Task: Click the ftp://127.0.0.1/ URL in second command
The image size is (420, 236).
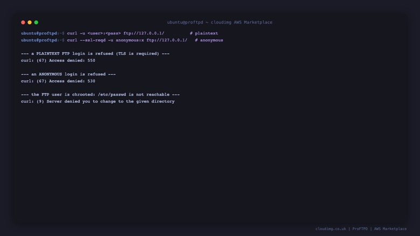Action: 167,40
